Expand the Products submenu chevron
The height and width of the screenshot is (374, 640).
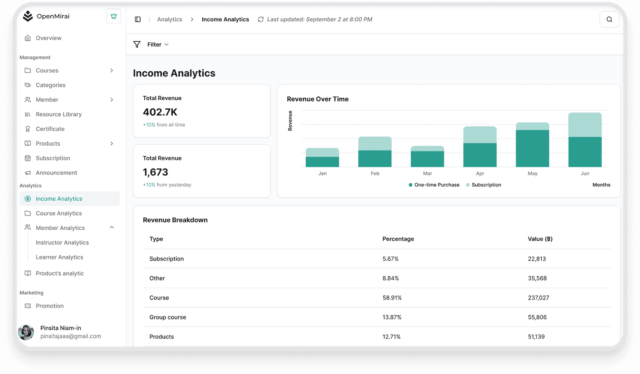click(x=112, y=144)
